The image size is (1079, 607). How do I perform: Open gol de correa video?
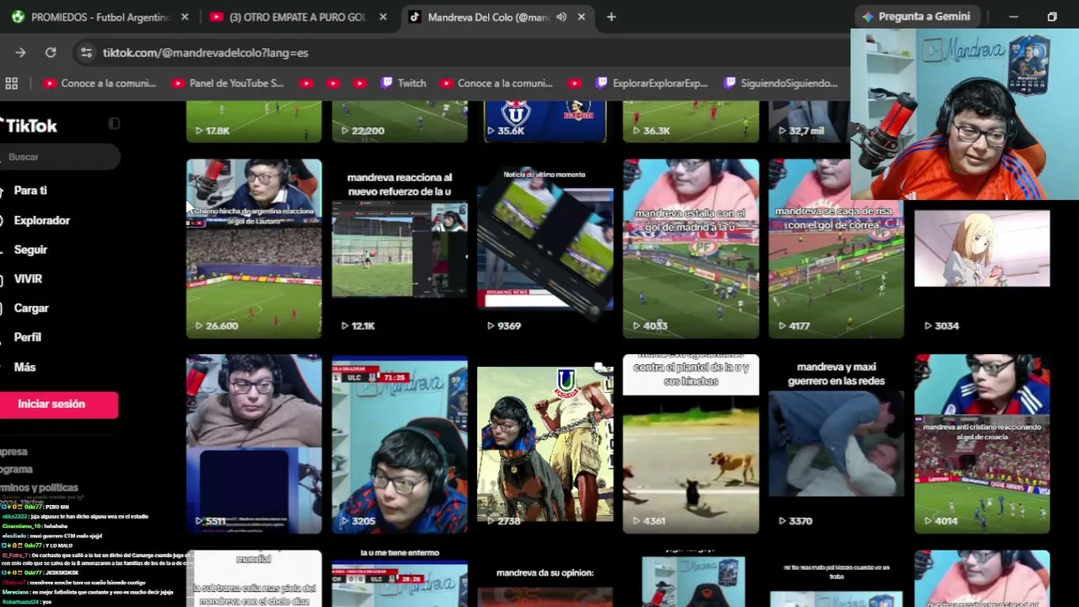836,249
